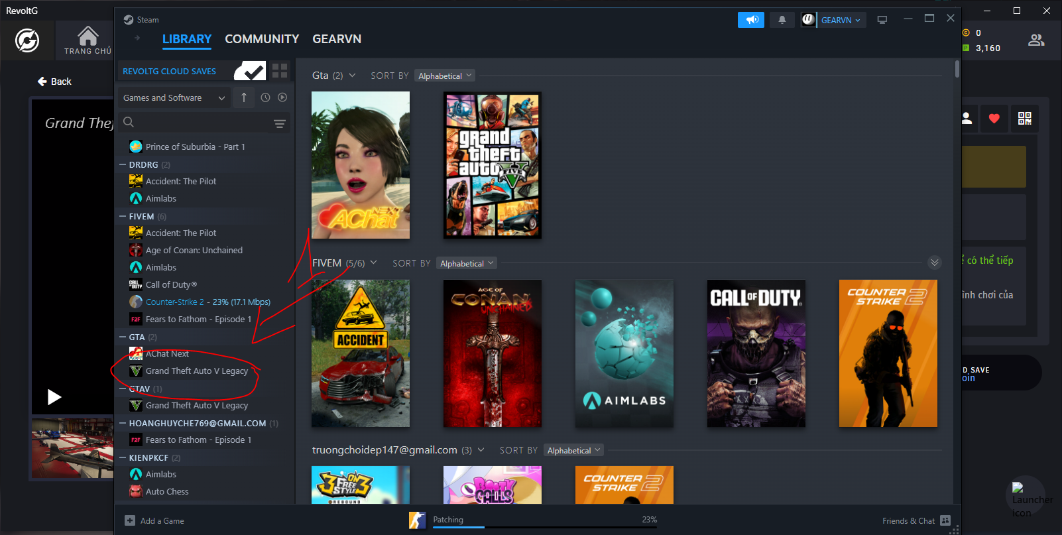Click the RevoltG heart favorite icon

pyautogui.click(x=994, y=119)
